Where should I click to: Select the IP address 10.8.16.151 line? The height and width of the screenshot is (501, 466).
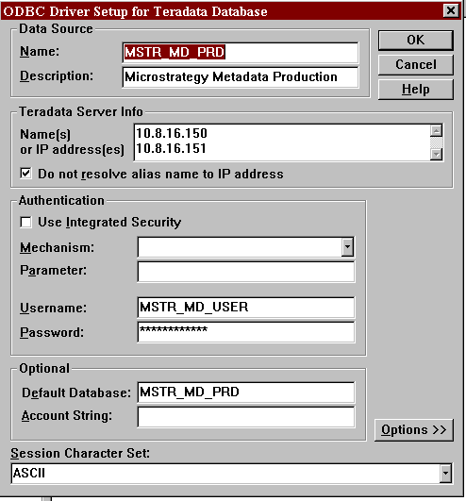pyautogui.click(x=171, y=148)
